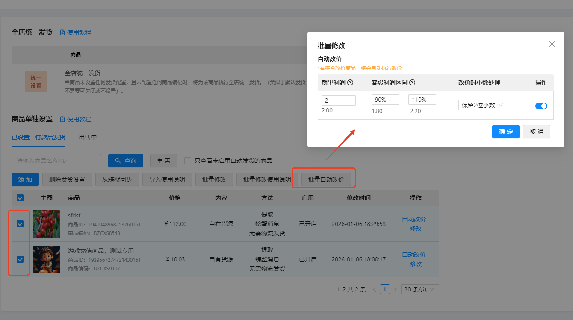Viewport: 573px width, 320px height.
Task: Click product name 游戏充值商品，测试专用
Action: tap(101, 251)
